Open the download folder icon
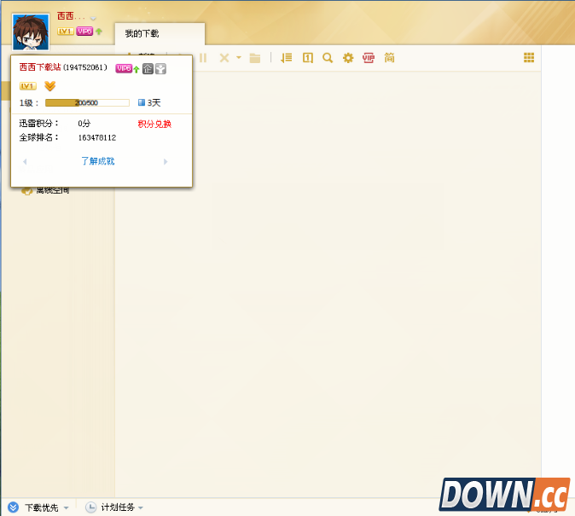Screen dimensions: 575x516 254,58
